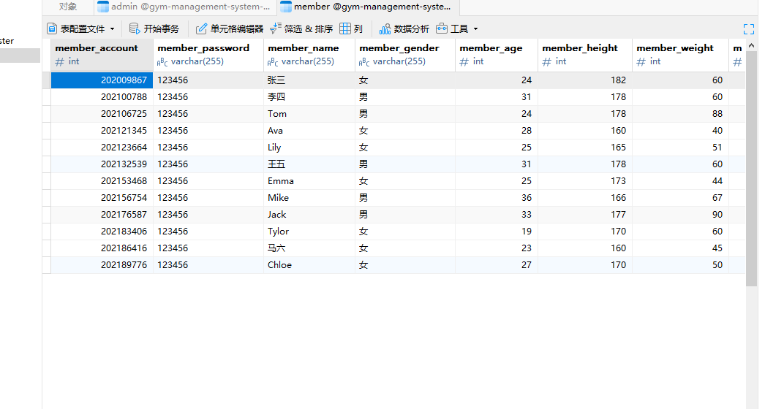The image size is (765, 409).
Task: Click the name cell Jack
Action: pyautogui.click(x=309, y=215)
